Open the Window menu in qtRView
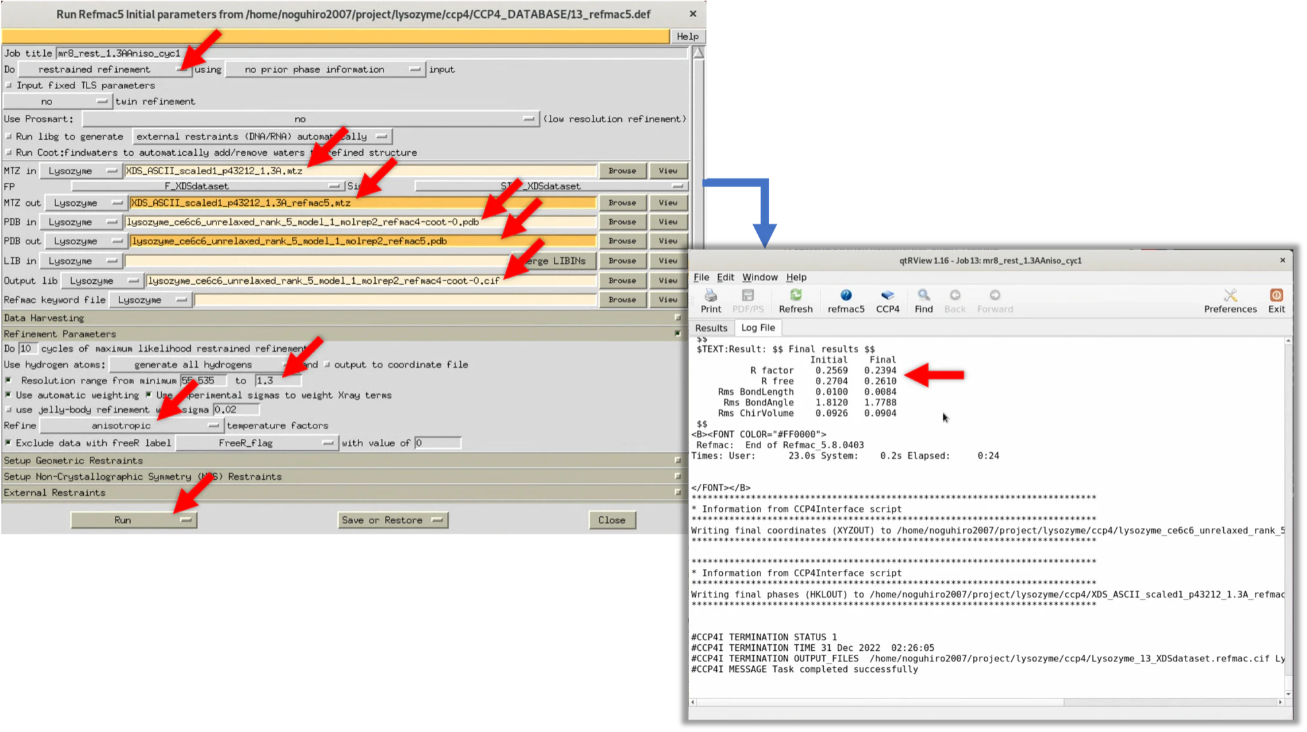This screenshot has width=1307, height=732. (x=759, y=277)
